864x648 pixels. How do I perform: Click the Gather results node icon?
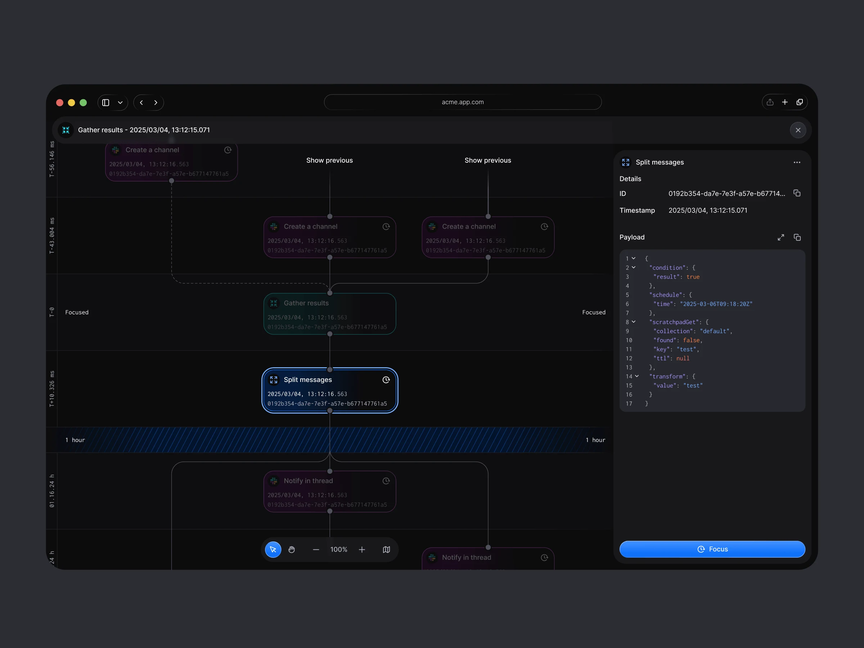tap(274, 303)
